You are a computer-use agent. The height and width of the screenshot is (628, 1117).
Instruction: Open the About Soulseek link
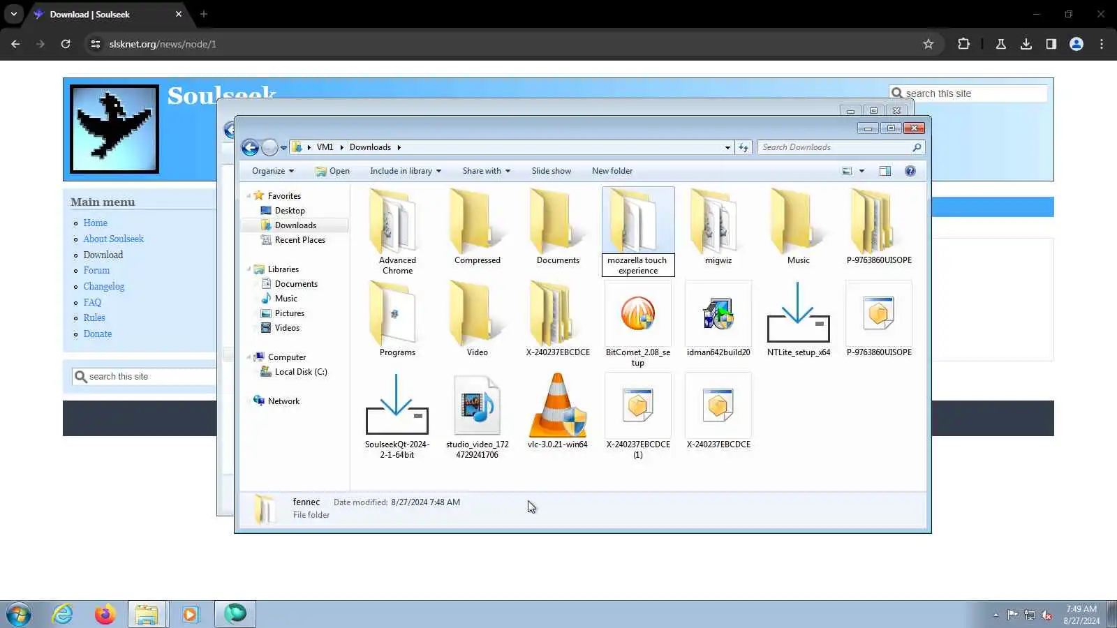tap(114, 239)
